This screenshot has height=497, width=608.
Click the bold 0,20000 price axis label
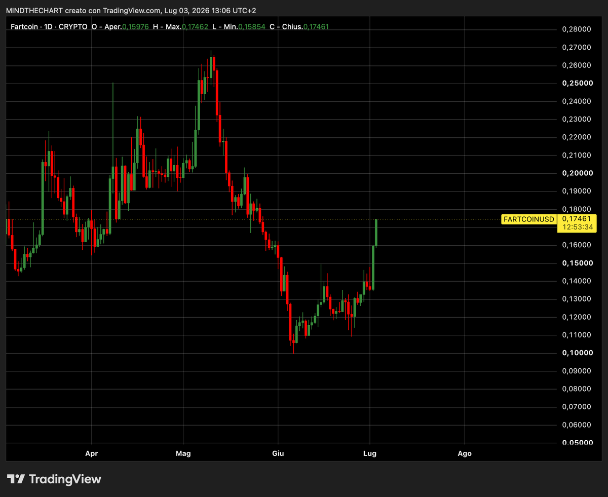[x=577, y=173]
